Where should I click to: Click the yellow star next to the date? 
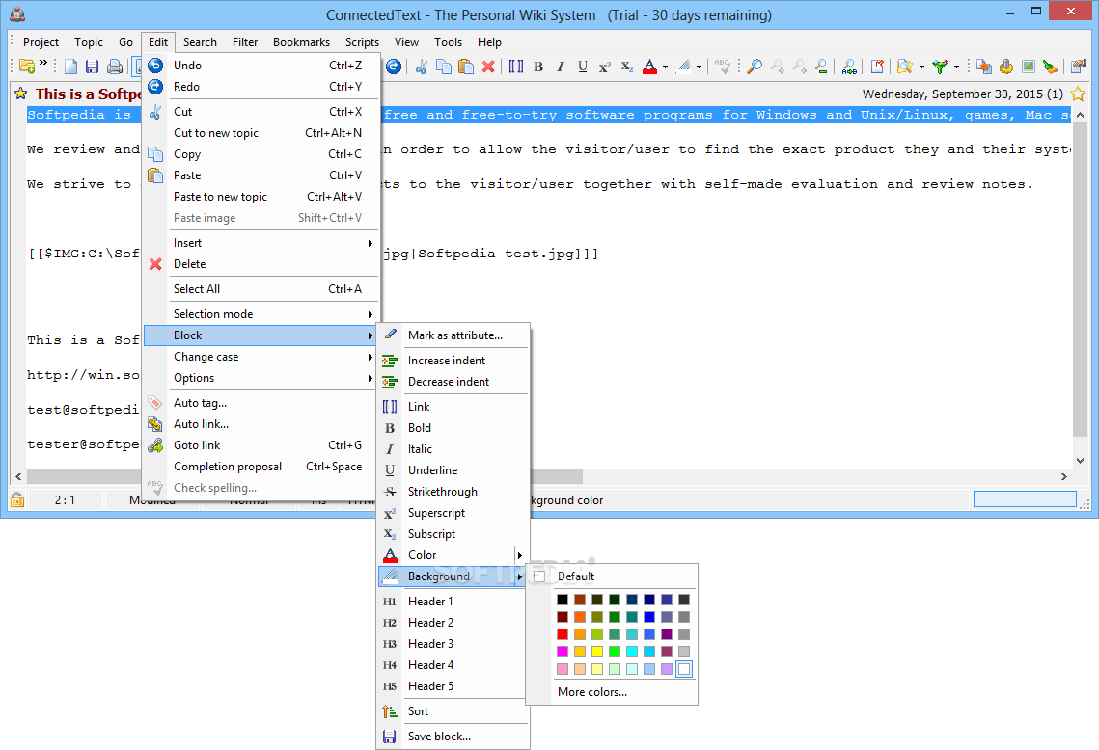[1078, 94]
